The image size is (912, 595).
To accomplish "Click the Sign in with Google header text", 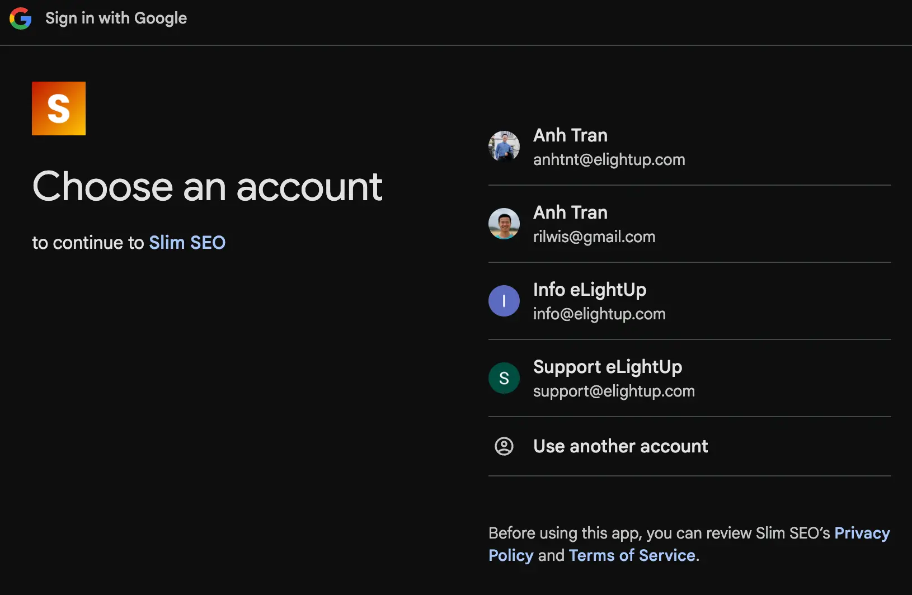I will pos(116,18).
